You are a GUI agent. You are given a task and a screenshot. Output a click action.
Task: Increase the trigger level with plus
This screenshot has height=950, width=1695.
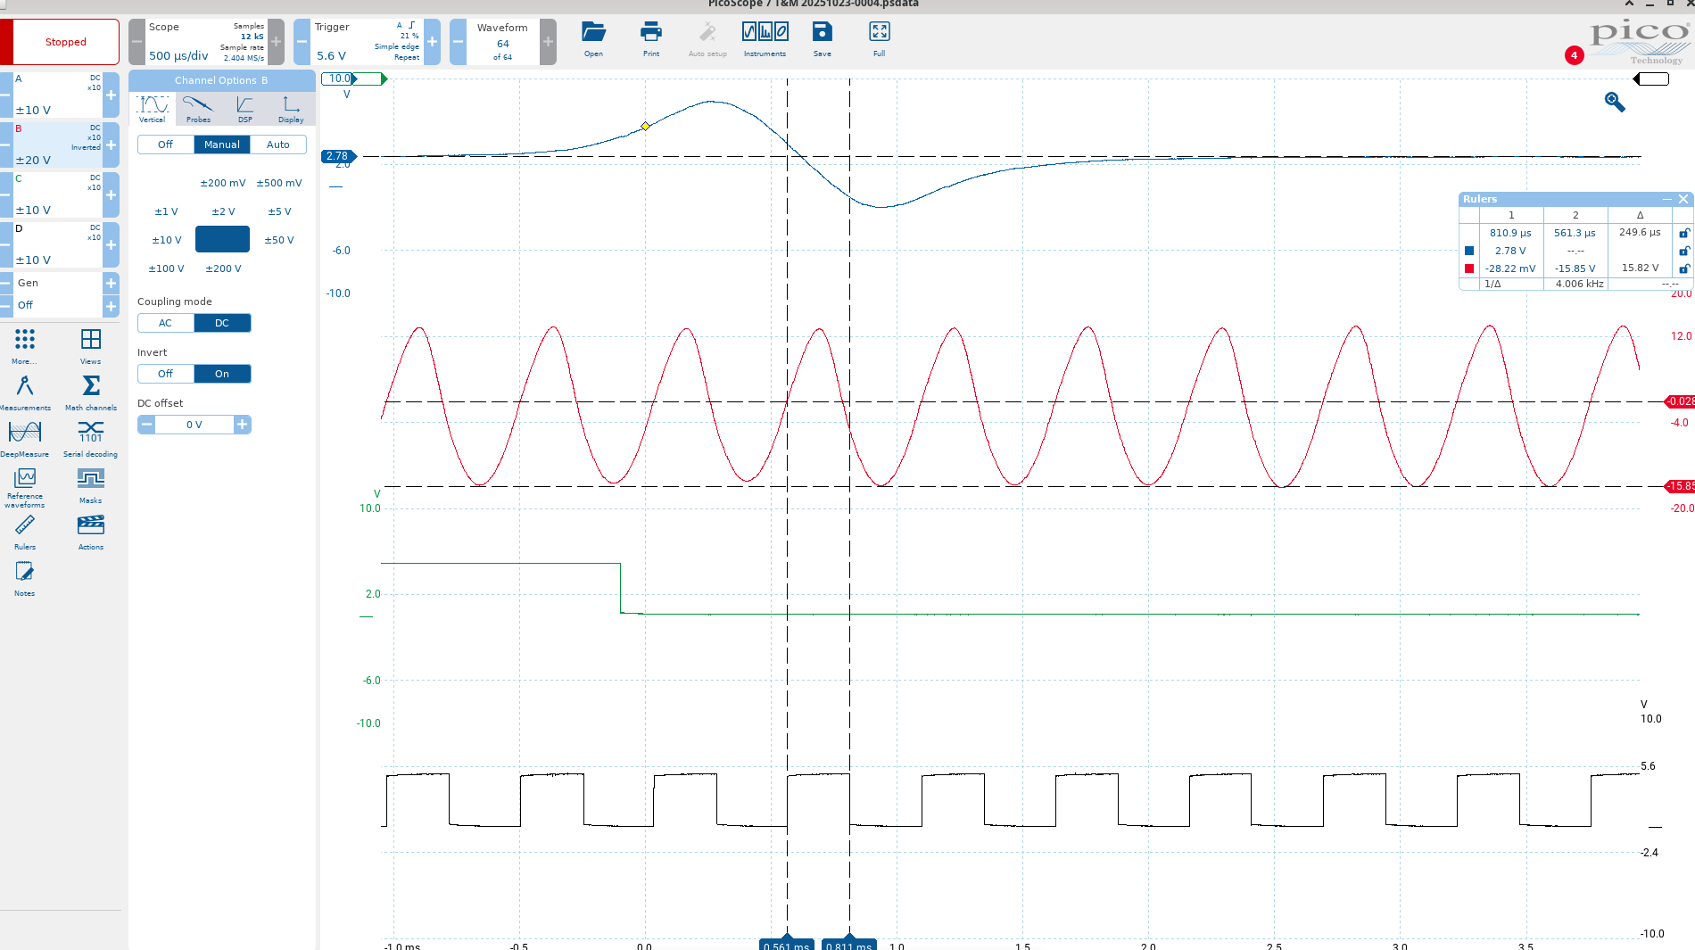pyautogui.click(x=433, y=42)
